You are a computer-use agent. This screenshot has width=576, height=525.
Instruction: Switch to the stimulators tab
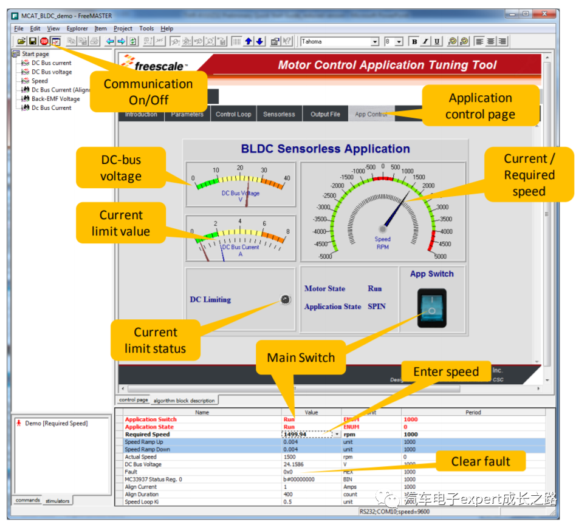click(x=57, y=501)
